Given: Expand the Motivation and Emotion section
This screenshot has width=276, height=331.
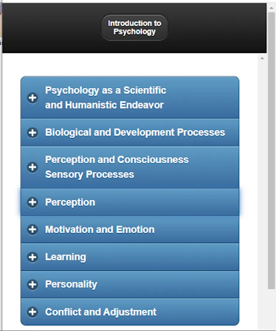Looking at the screenshot, I should pos(130,229).
